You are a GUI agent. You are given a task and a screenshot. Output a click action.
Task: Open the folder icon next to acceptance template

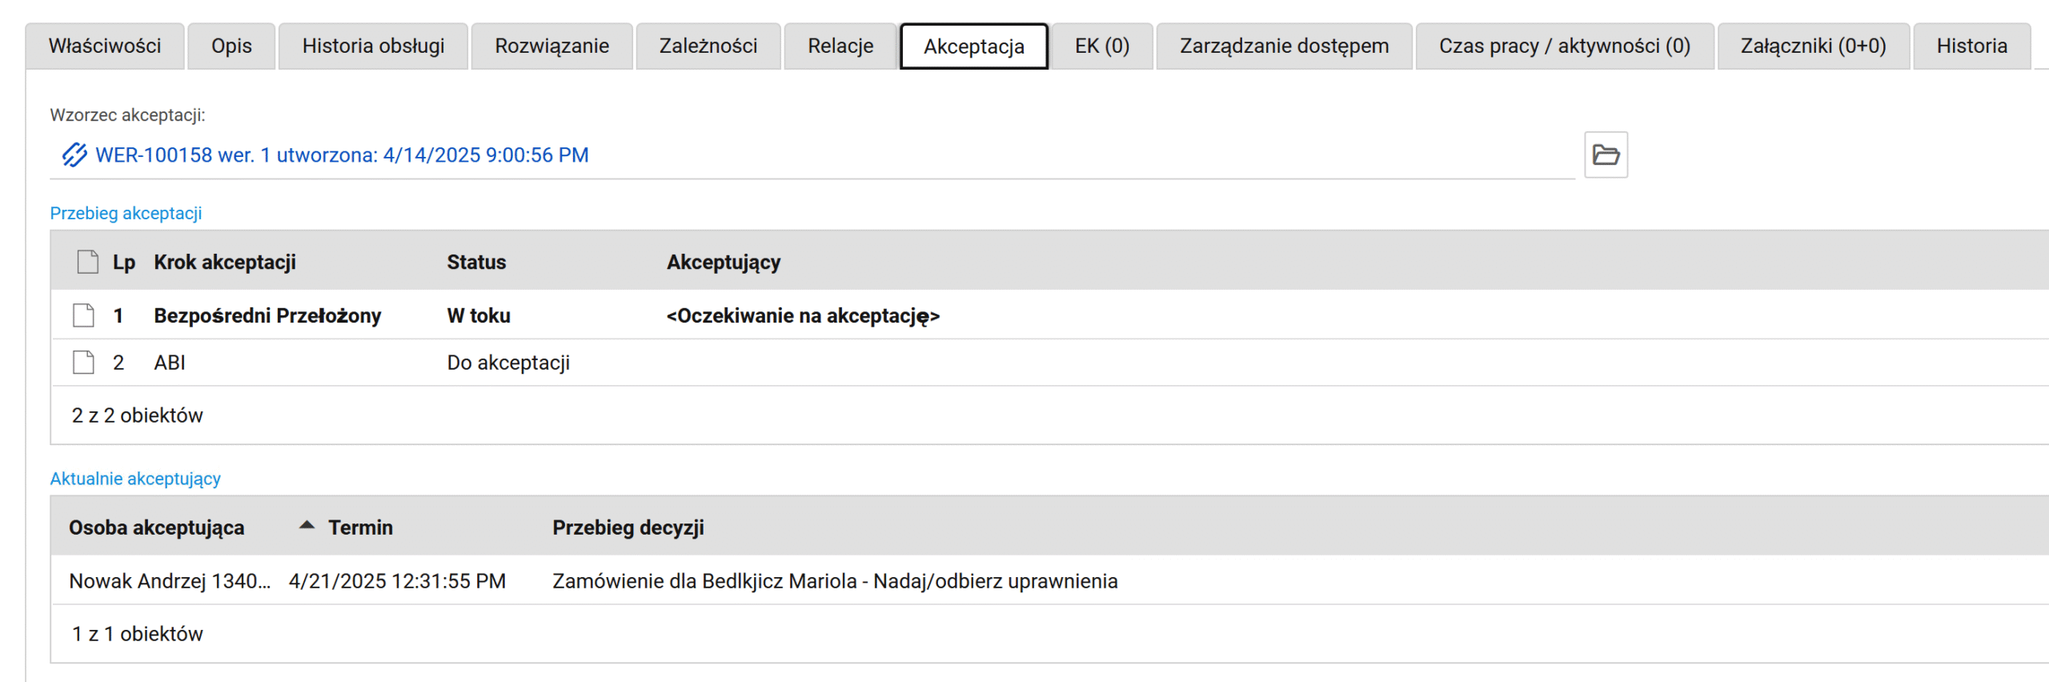[x=1606, y=154]
